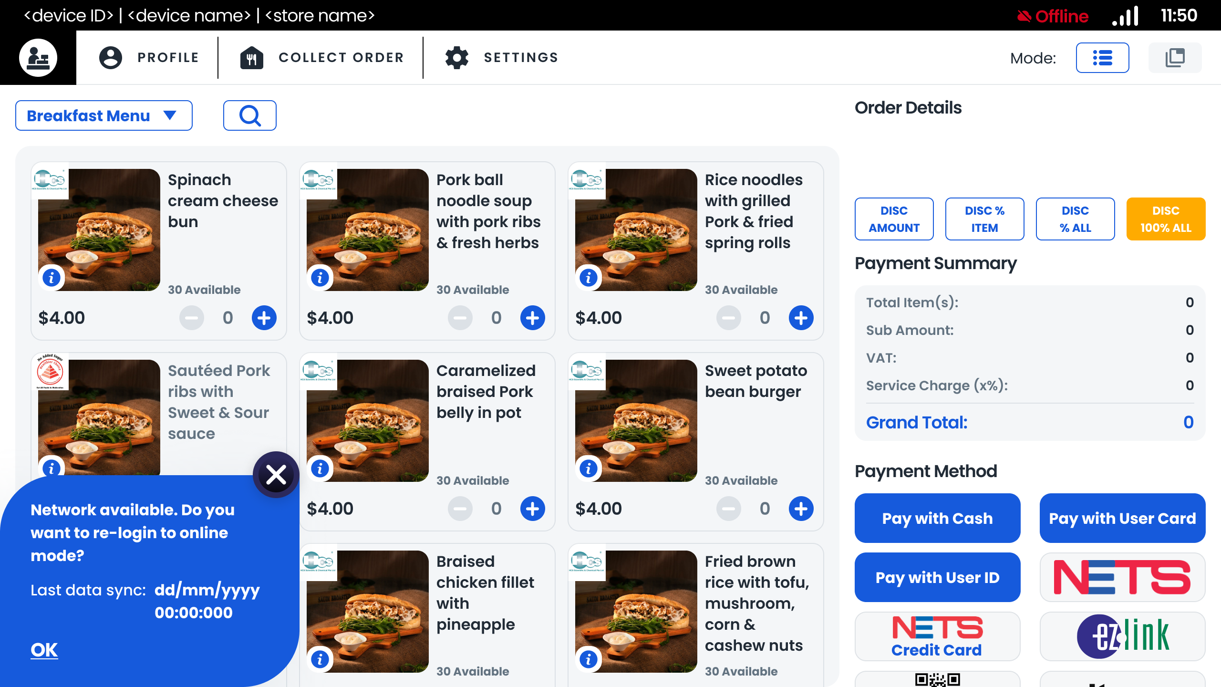The width and height of the screenshot is (1221, 687).
Task: Apply DISC 100% ALL discount
Action: pos(1166,219)
